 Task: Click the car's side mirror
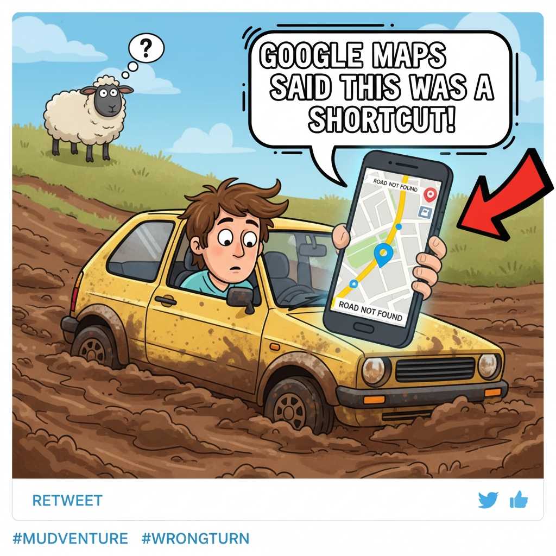tap(241, 299)
